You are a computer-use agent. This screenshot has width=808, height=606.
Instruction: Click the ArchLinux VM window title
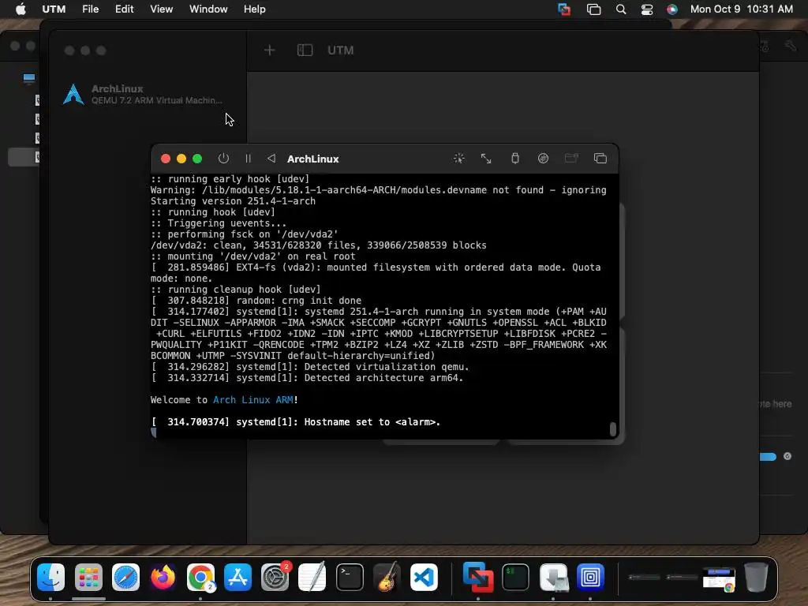pos(312,159)
